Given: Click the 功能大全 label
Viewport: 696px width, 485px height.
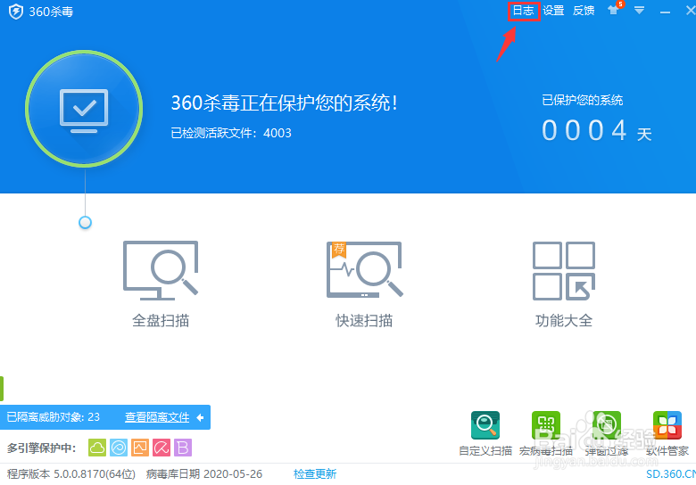Looking at the screenshot, I should [x=564, y=321].
